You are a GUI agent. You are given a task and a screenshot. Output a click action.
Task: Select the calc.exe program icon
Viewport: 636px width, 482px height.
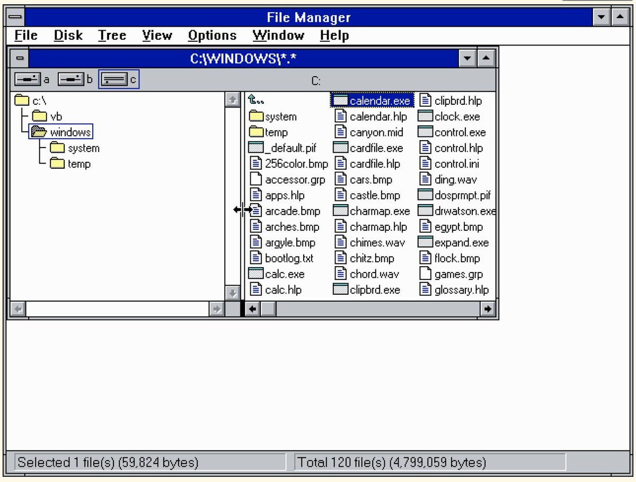[x=256, y=274]
